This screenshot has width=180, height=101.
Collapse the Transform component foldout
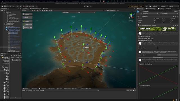[137, 17]
